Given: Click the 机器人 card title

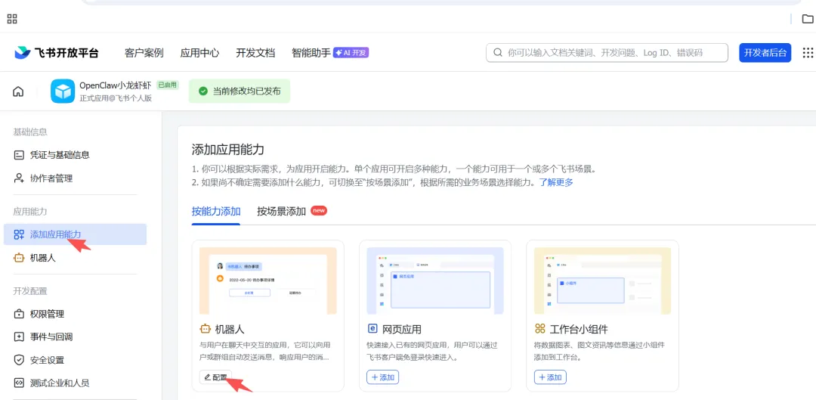Looking at the screenshot, I should click(230, 329).
